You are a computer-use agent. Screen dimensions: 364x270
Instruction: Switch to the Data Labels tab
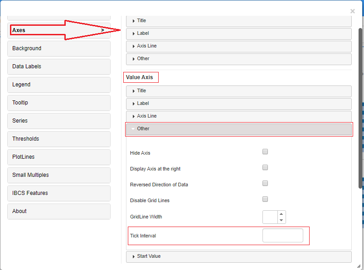[59, 66]
